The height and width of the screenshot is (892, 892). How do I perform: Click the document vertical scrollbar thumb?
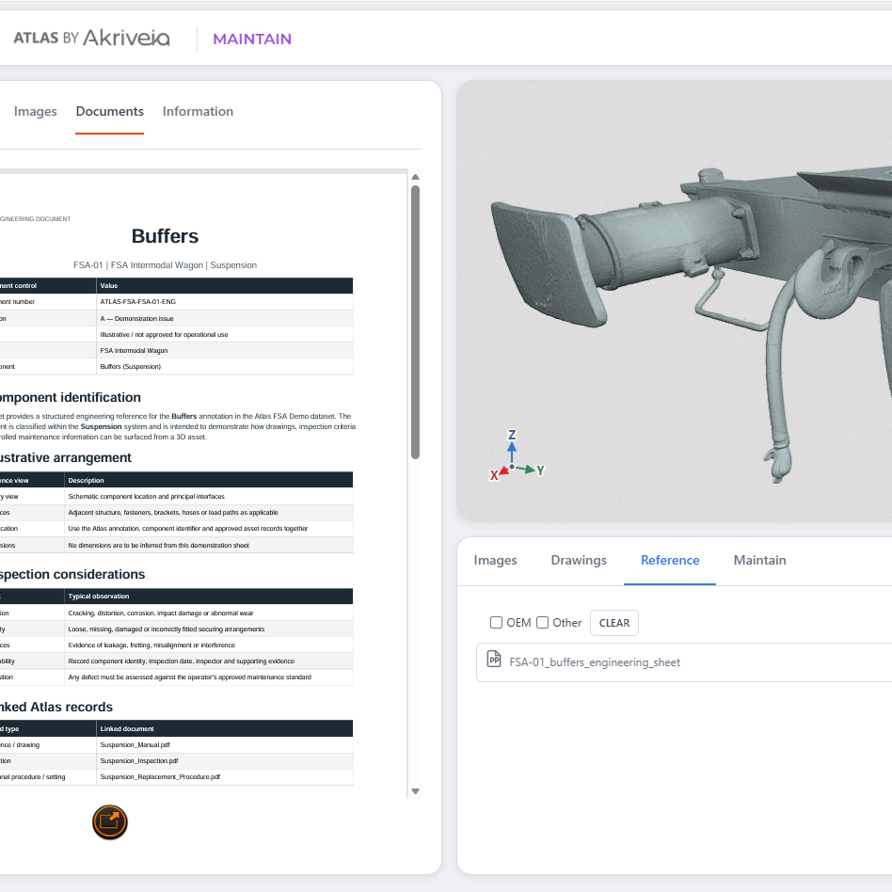pyautogui.click(x=415, y=322)
